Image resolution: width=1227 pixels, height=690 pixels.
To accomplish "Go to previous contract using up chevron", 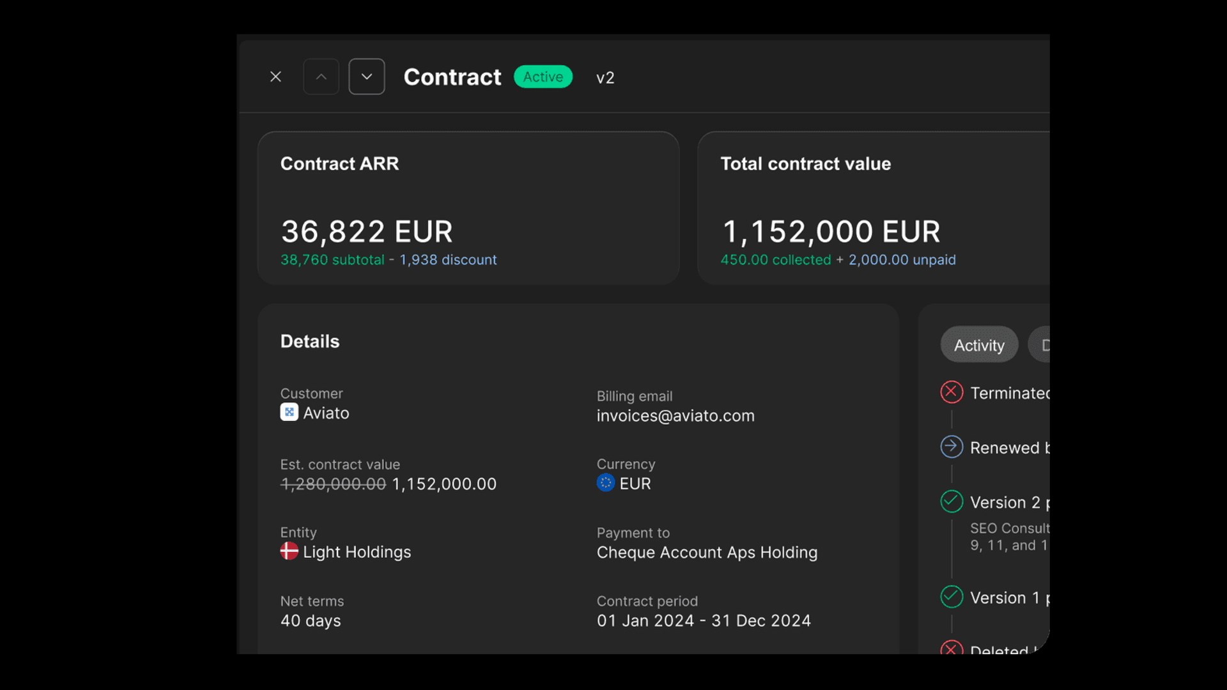I will coord(321,77).
